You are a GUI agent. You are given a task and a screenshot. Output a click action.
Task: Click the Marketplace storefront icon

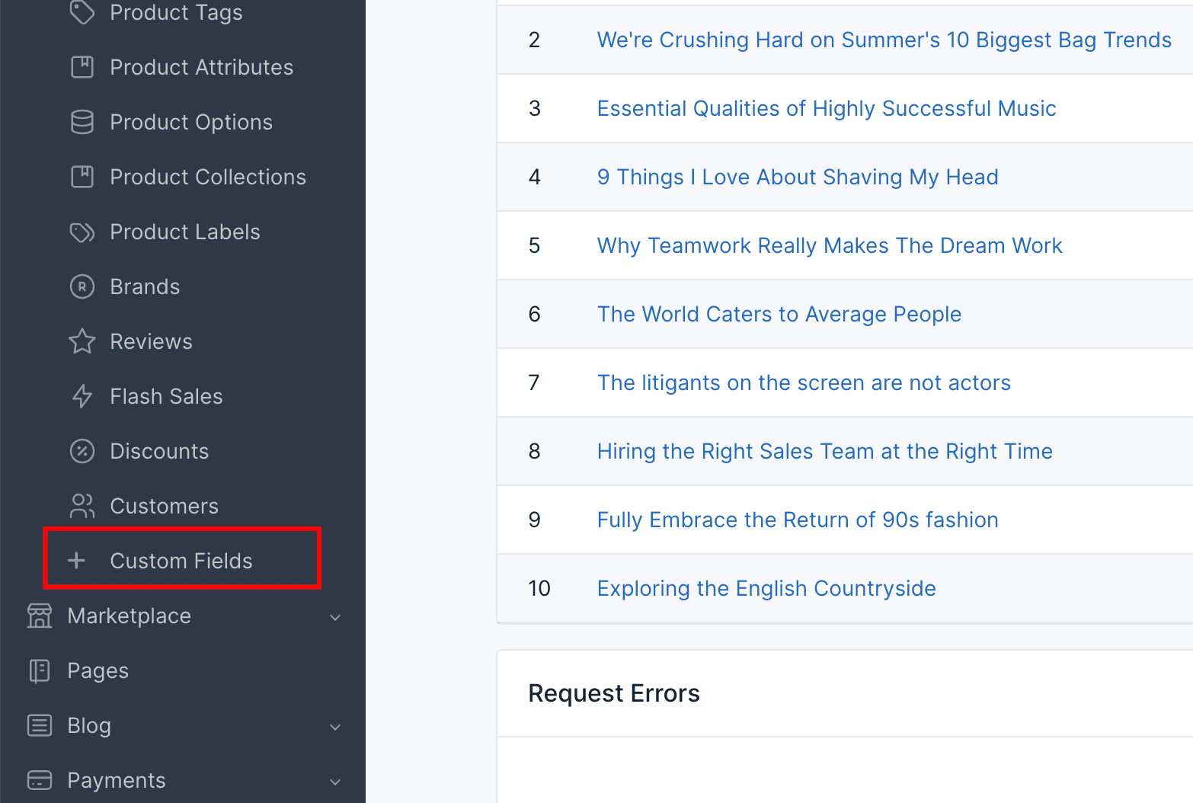coord(40,616)
